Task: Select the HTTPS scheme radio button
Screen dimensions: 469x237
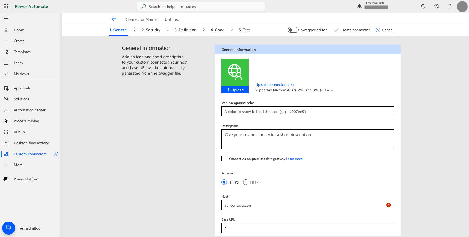Action: 224,182
